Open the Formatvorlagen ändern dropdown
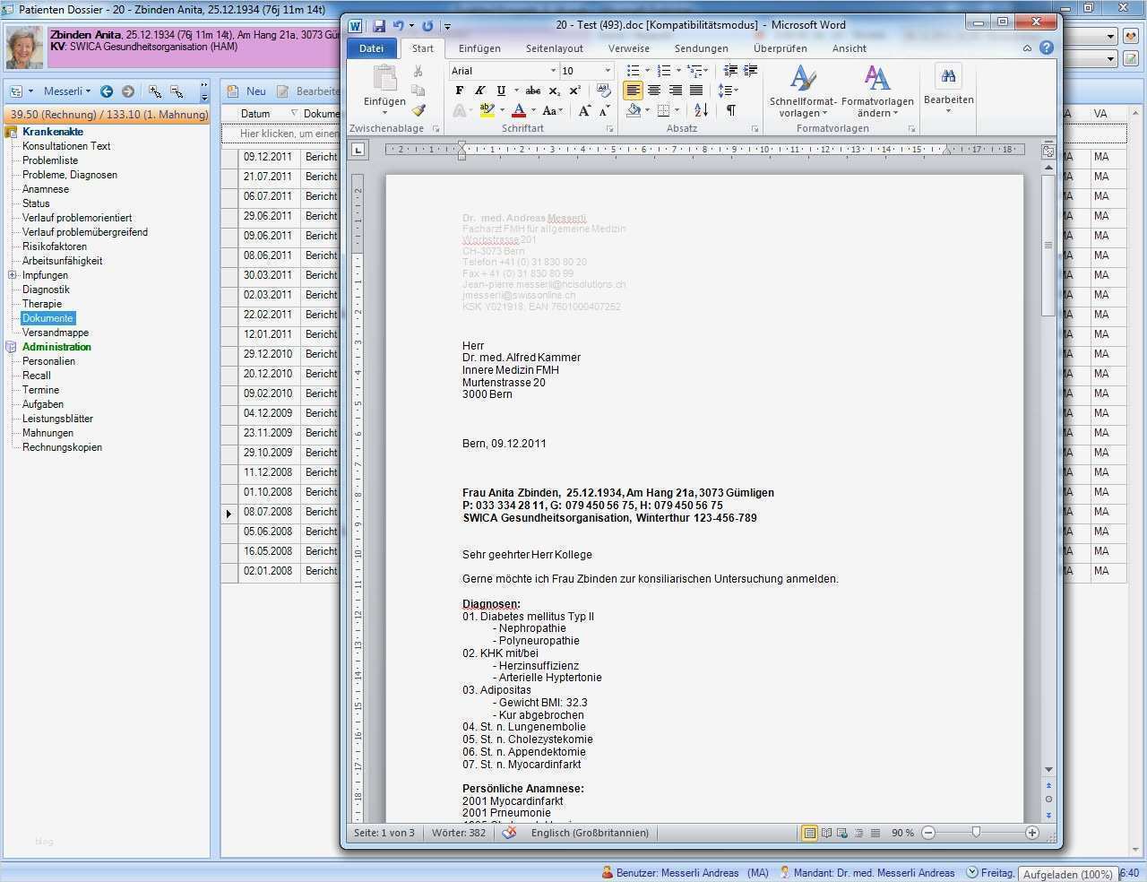Screen dimensions: 1147x882 tap(877, 91)
